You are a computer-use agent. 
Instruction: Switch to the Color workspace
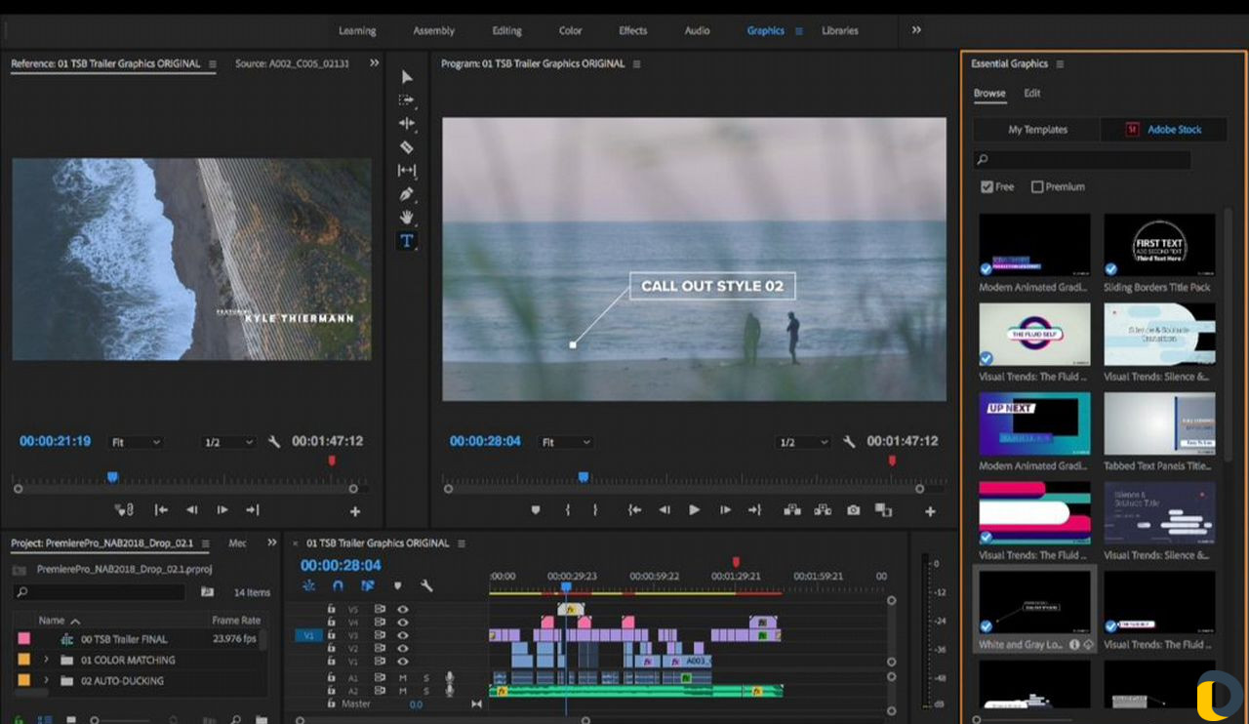570,30
